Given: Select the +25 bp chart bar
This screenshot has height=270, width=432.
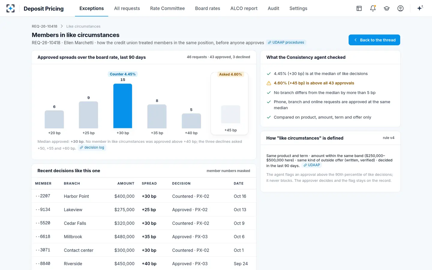Looking at the screenshot, I should click(x=88, y=115).
